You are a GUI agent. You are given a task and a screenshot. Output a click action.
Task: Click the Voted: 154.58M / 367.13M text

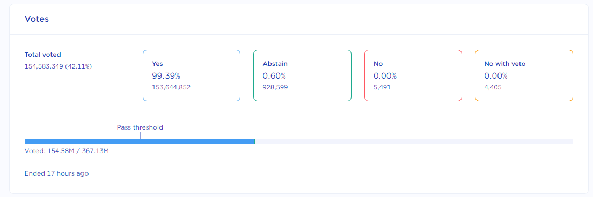(x=67, y=151)
